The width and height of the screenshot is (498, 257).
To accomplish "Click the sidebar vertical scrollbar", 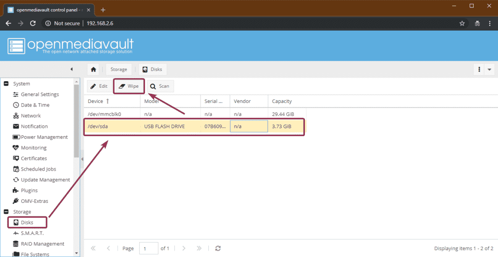I will click(76, 120).
